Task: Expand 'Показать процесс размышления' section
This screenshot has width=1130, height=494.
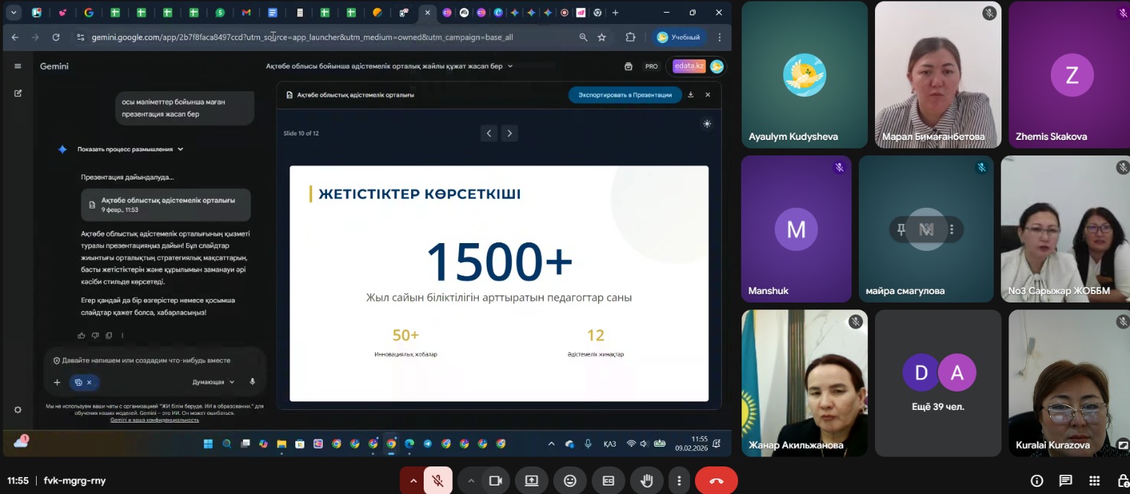Action: tap(130, 149)
